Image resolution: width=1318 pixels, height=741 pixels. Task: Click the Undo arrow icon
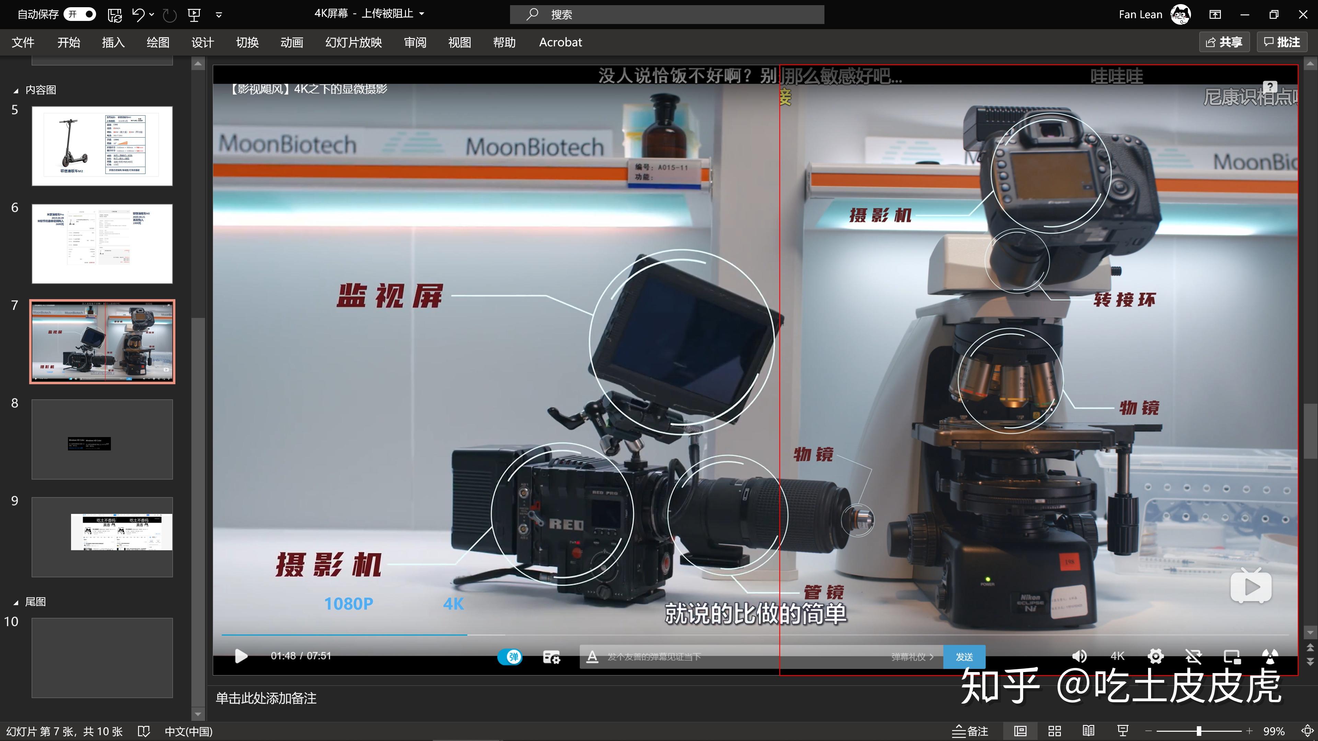tap(138, 14)
